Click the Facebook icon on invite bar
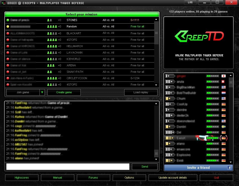This screenshot has width=239, height=186. pyautogui.click(x=229, y=168)
